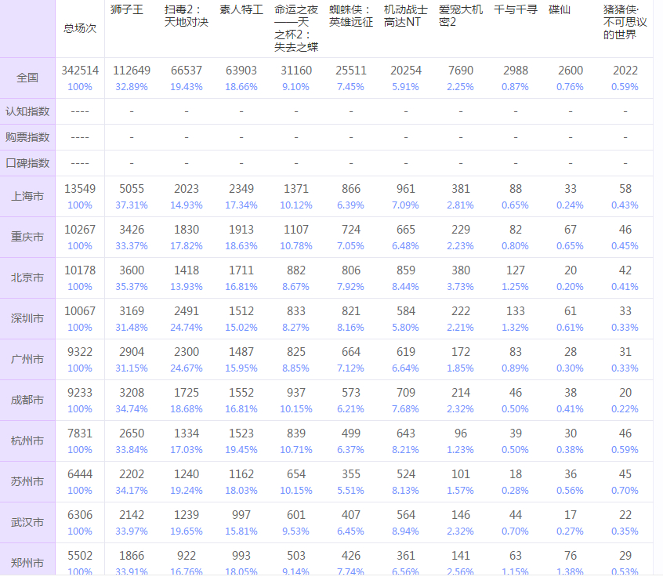This screenshot has width=663, height=584.
Task: Click the 5055 value in 上海市 row
Action: [132, 189]
